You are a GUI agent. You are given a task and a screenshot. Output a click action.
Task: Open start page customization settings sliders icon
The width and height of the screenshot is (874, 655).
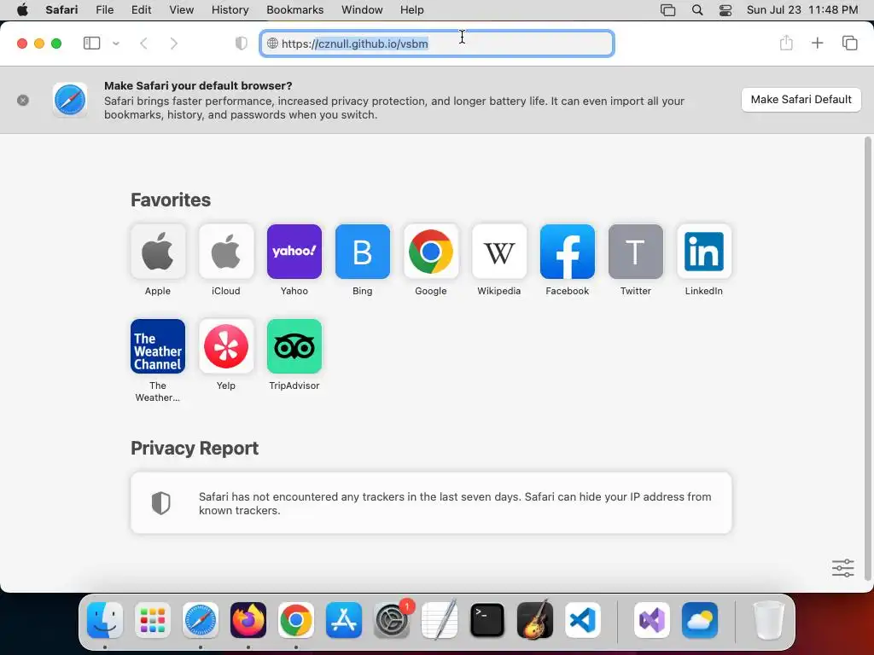[842, 568]
